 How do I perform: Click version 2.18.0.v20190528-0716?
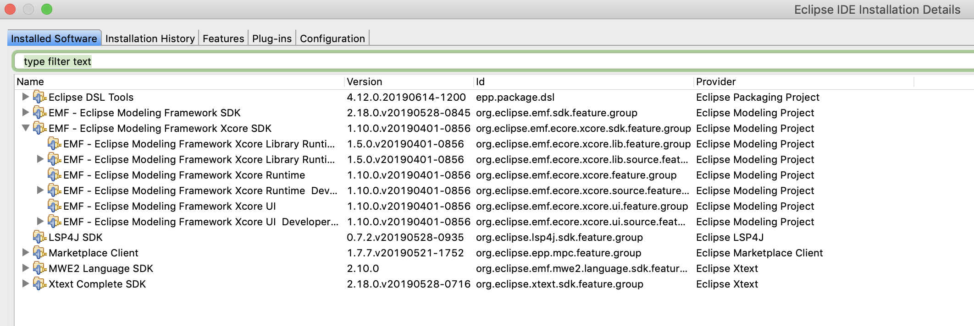tap(409, 284)
